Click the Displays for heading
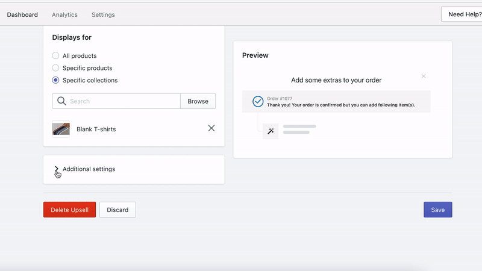The width and height of the screenshot is (482, 271). click(x=72, y=37)
